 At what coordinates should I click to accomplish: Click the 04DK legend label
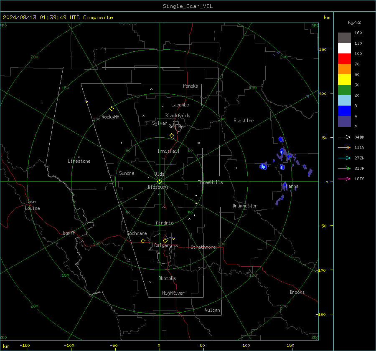pyautogui.click(x=359, y=137)
